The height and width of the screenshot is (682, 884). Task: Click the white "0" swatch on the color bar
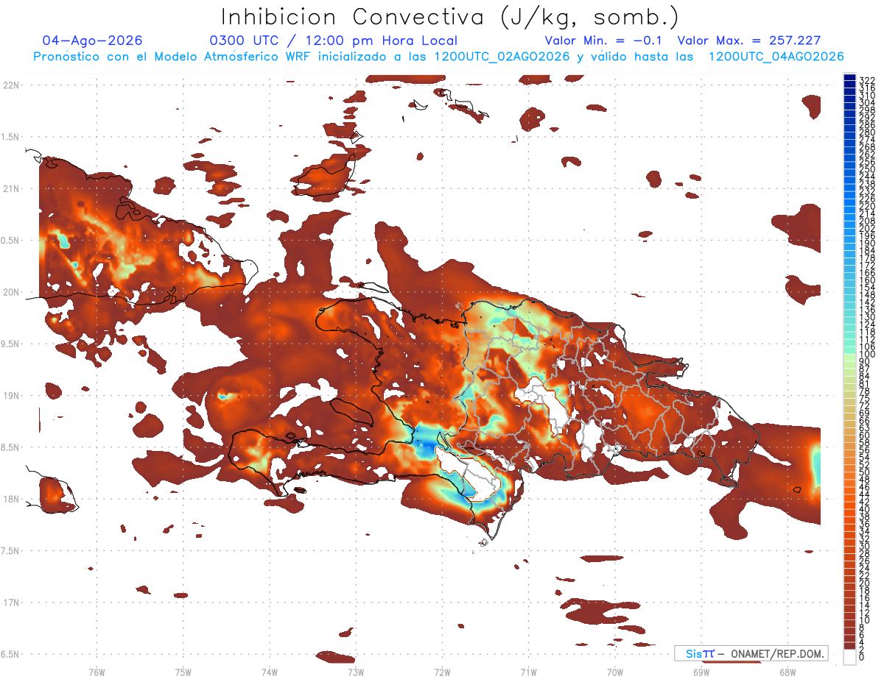pyautogui.click(x=849, y=658)
